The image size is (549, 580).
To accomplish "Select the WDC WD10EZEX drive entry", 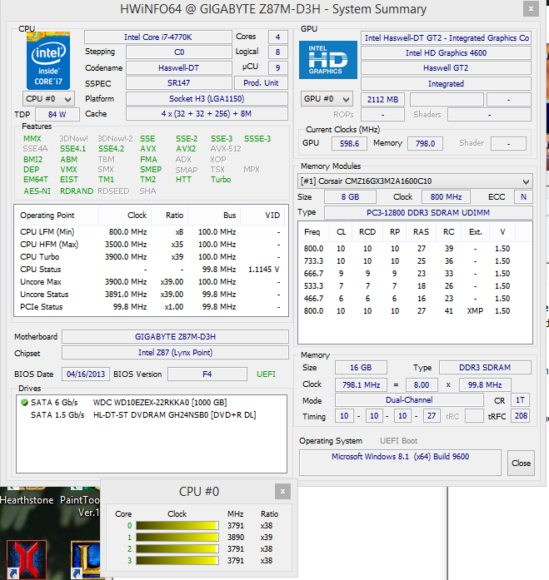I will pyautogui.click(x=152, y=403).
